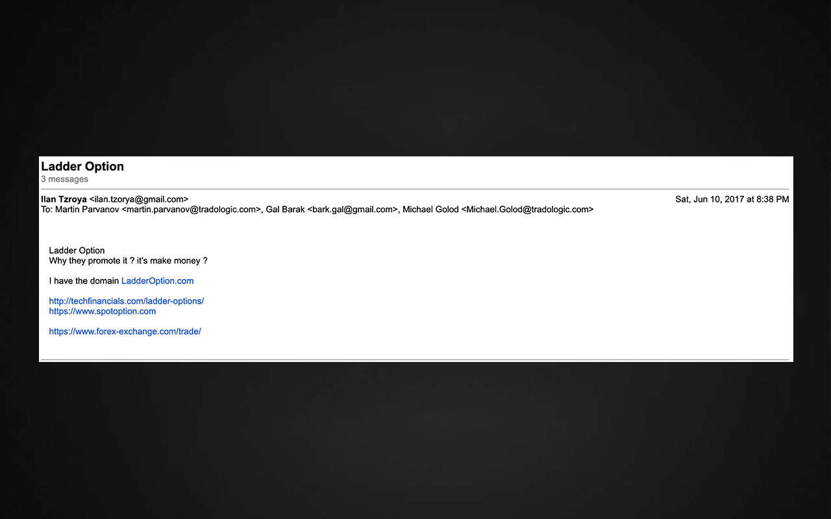Click recipient Martin Parvanov
831x519 pixels.
click(x=87, y=210)
